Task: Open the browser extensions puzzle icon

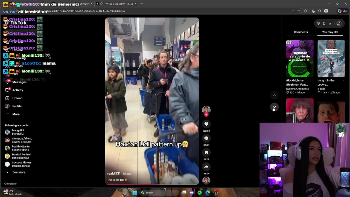Action: [305, 11]
